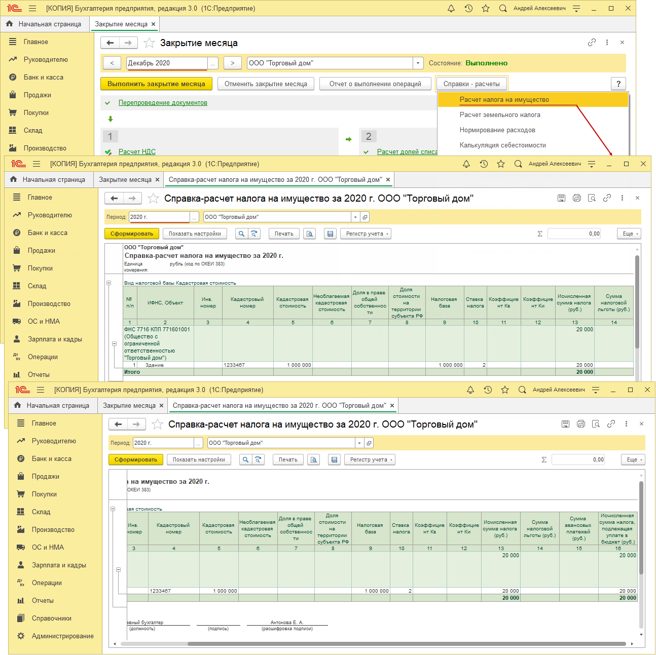
Task: Open organization form icon in front window
Action: click(369, 443)
